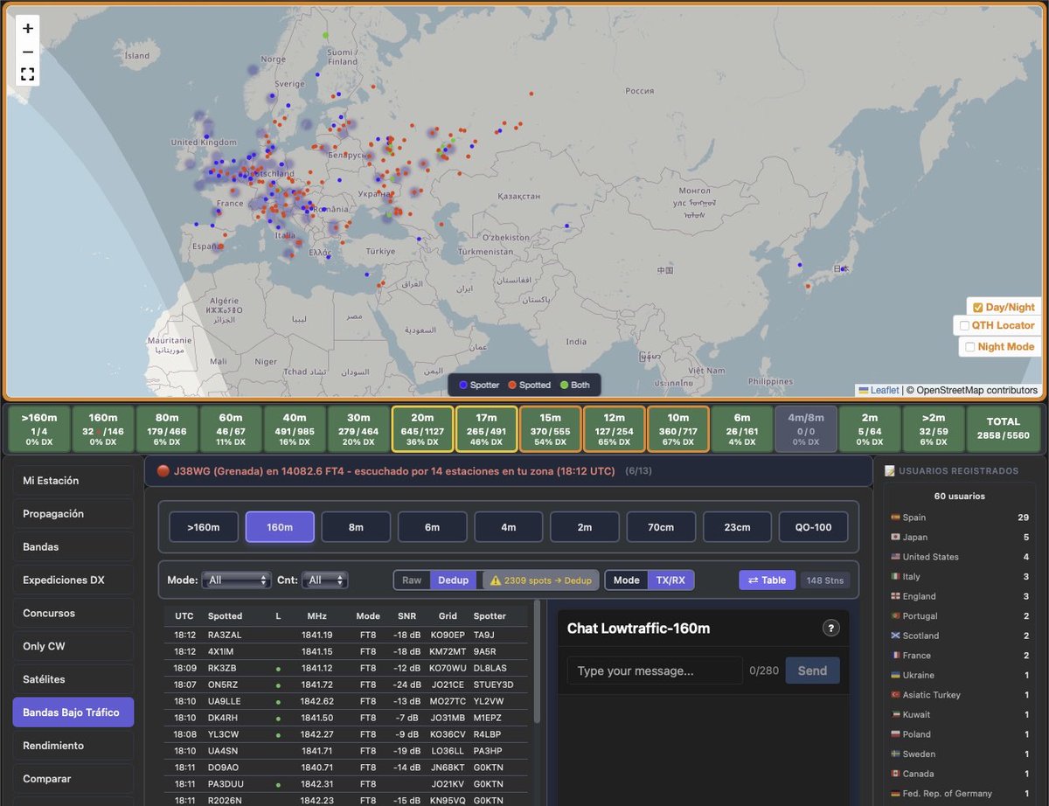Choose the 6m low traffic band button
1049x806 pixels.
tap(432, 527)
